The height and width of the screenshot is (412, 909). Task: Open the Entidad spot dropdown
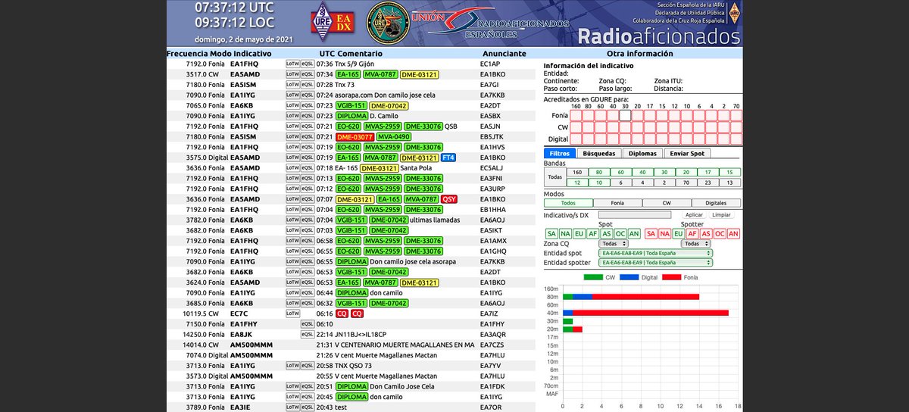point(655,253)
